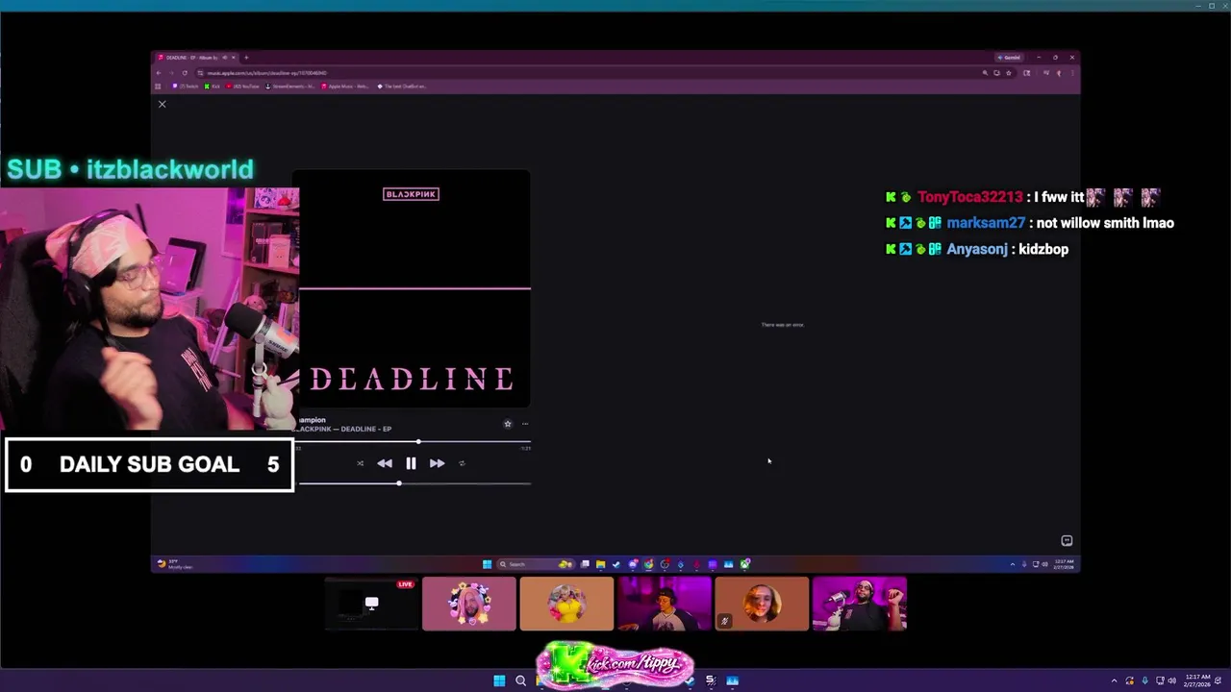Open the YouTube bookmark
Image resolution: width=1231 pixels, height=692 pixels.
click(243, 86)
